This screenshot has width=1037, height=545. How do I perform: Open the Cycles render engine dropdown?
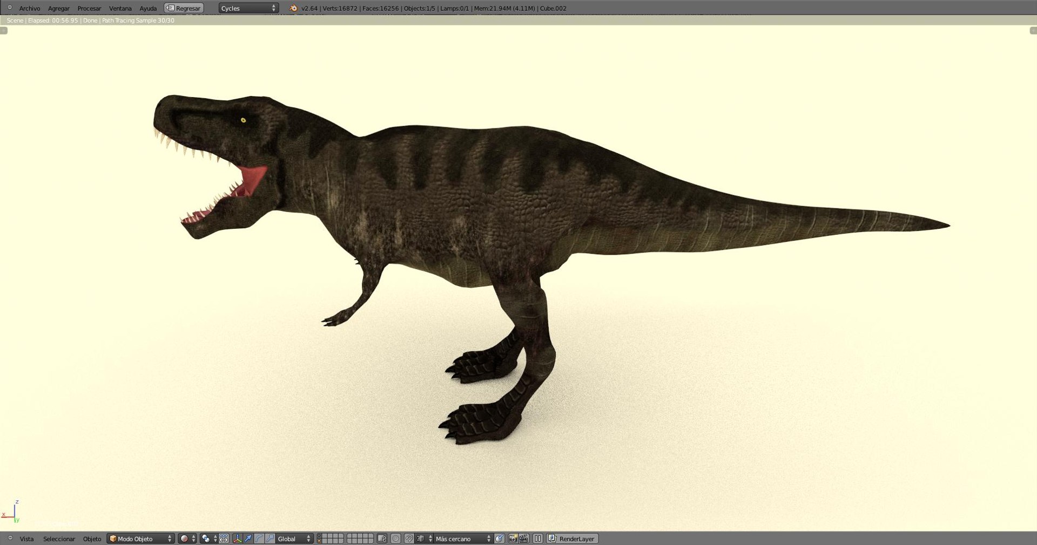[248, 8]
